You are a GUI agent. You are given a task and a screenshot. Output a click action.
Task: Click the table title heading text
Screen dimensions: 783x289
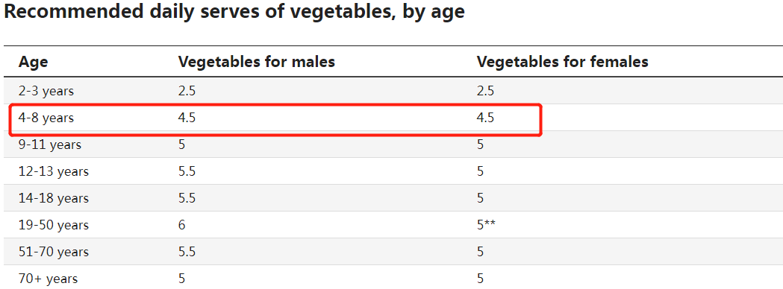(234, 12)
